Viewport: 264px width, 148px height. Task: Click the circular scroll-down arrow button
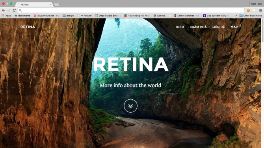point(130,106)
